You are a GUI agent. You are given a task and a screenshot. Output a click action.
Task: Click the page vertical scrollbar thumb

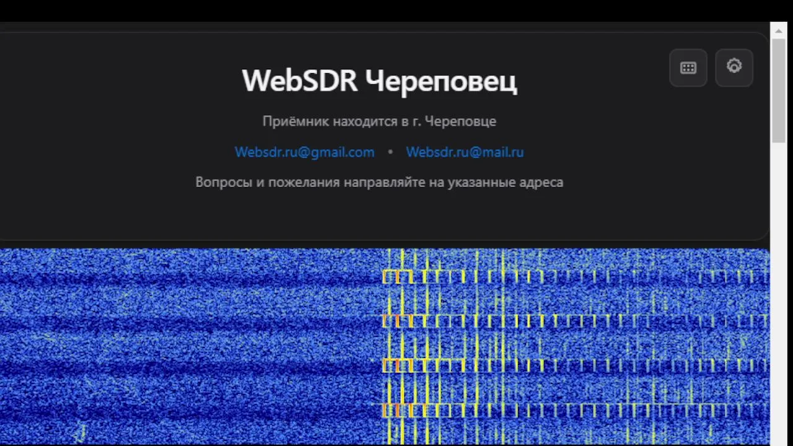pos(778,90)
